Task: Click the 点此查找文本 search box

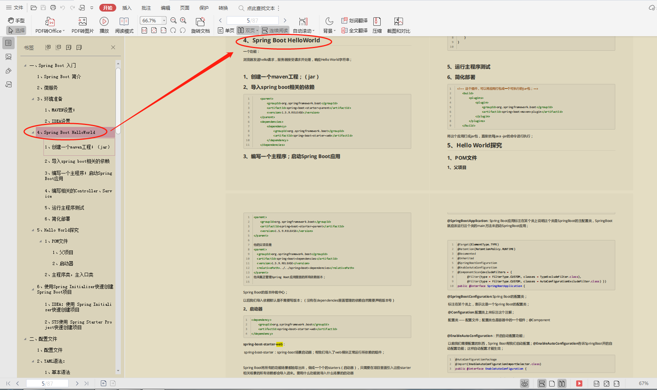Action: (x=257, y=8)
